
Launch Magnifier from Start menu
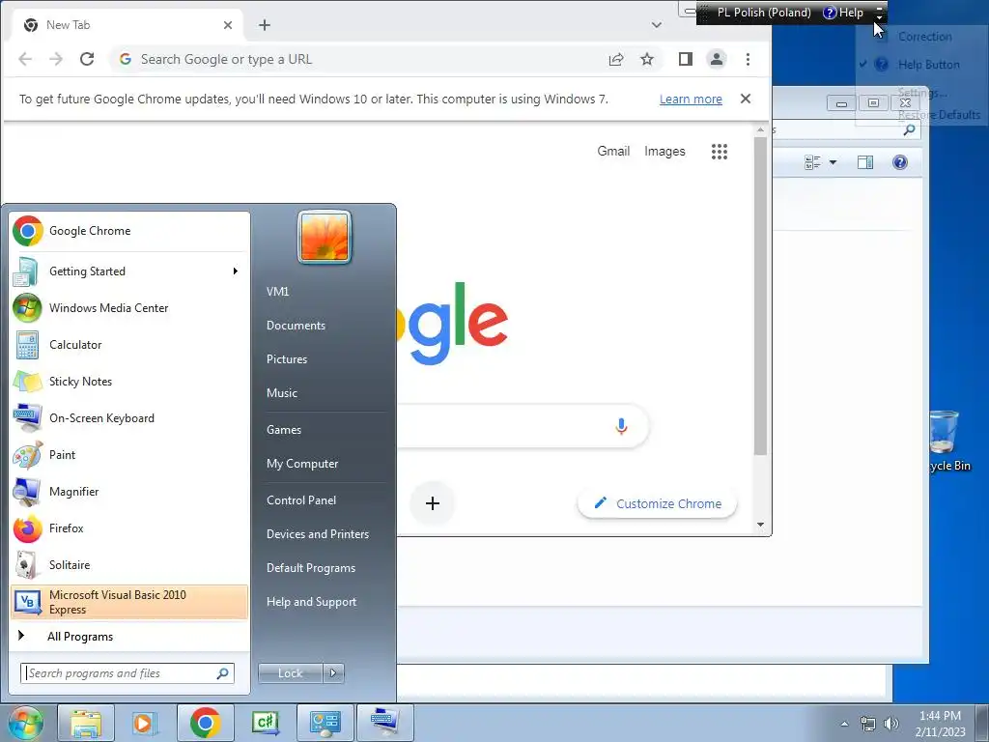pos(129,492)
